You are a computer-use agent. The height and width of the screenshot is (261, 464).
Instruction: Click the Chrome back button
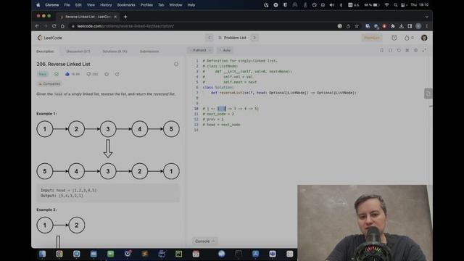(37, 26)
